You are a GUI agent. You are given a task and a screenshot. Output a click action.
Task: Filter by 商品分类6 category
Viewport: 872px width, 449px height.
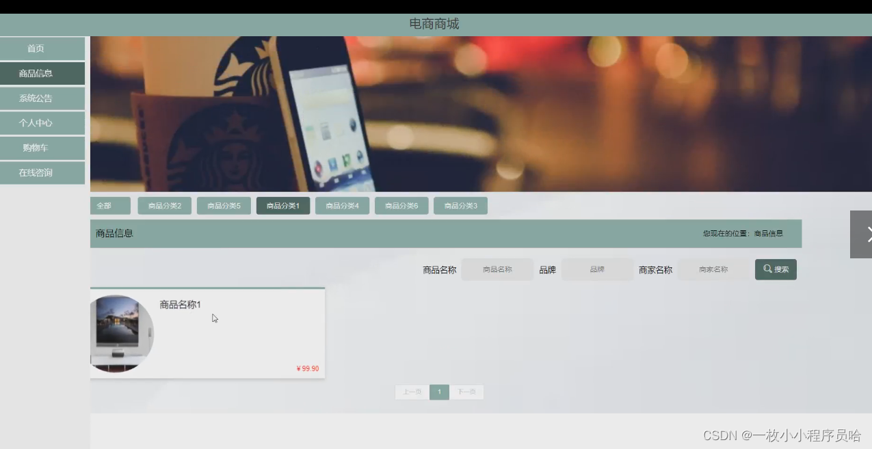pos(401,206)
